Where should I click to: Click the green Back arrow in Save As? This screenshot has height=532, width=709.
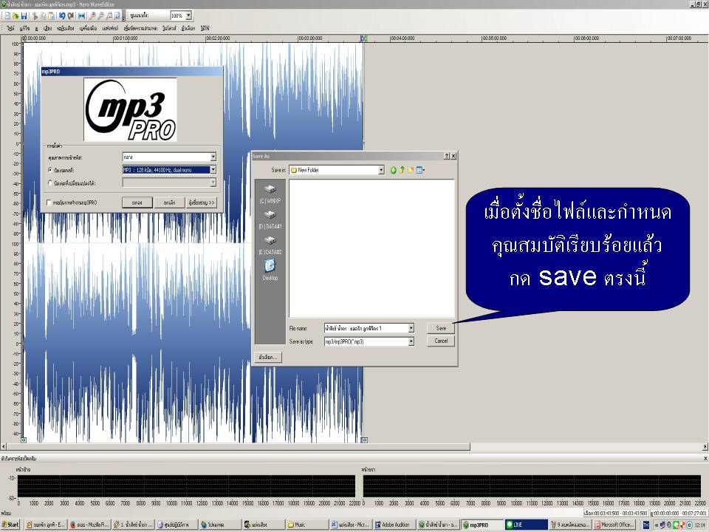[394, 170]
